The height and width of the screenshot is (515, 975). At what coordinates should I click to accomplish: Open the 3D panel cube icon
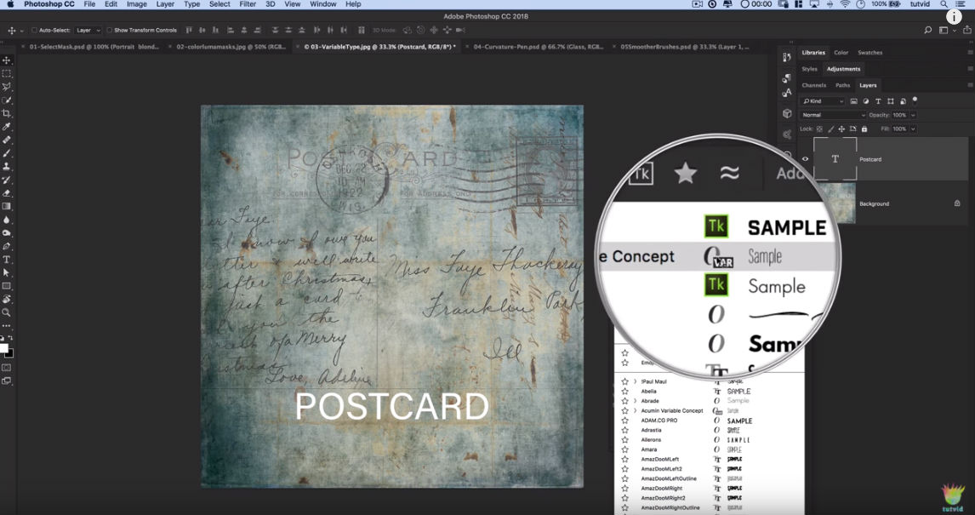click(787, 113)
